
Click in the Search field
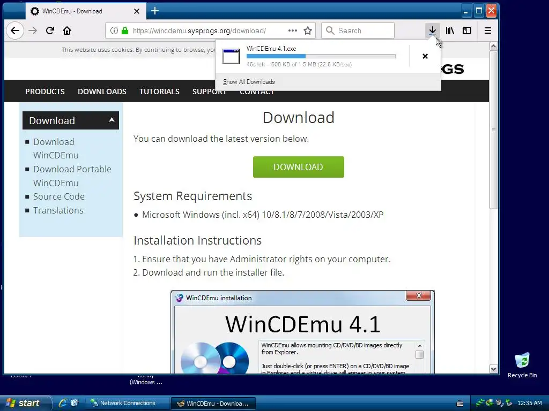[358, 31]
